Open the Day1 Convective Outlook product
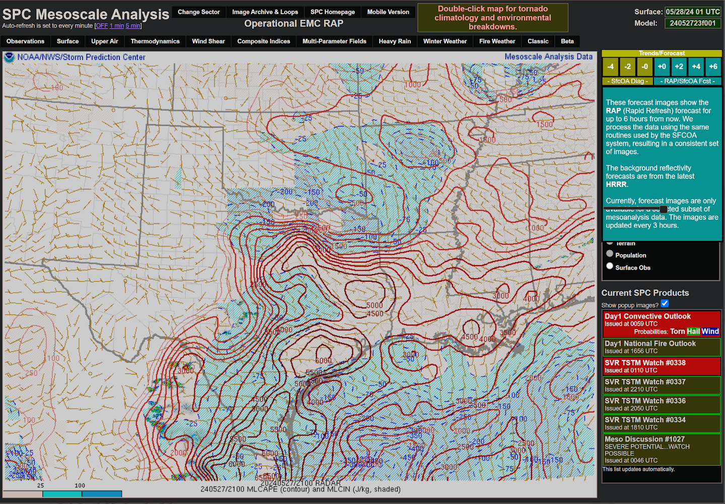725x504 pixels. coord(647,317)
